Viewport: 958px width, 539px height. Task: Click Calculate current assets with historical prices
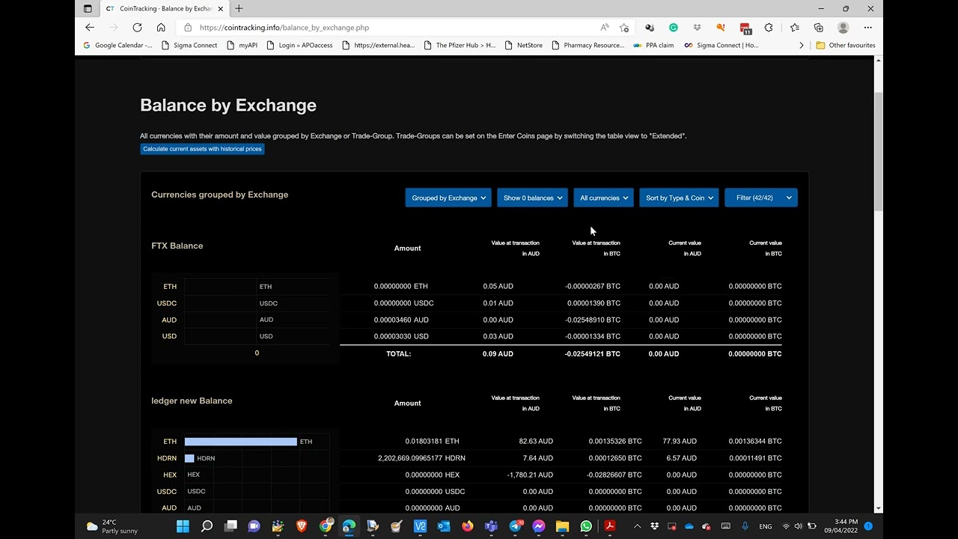coord(202,149)
